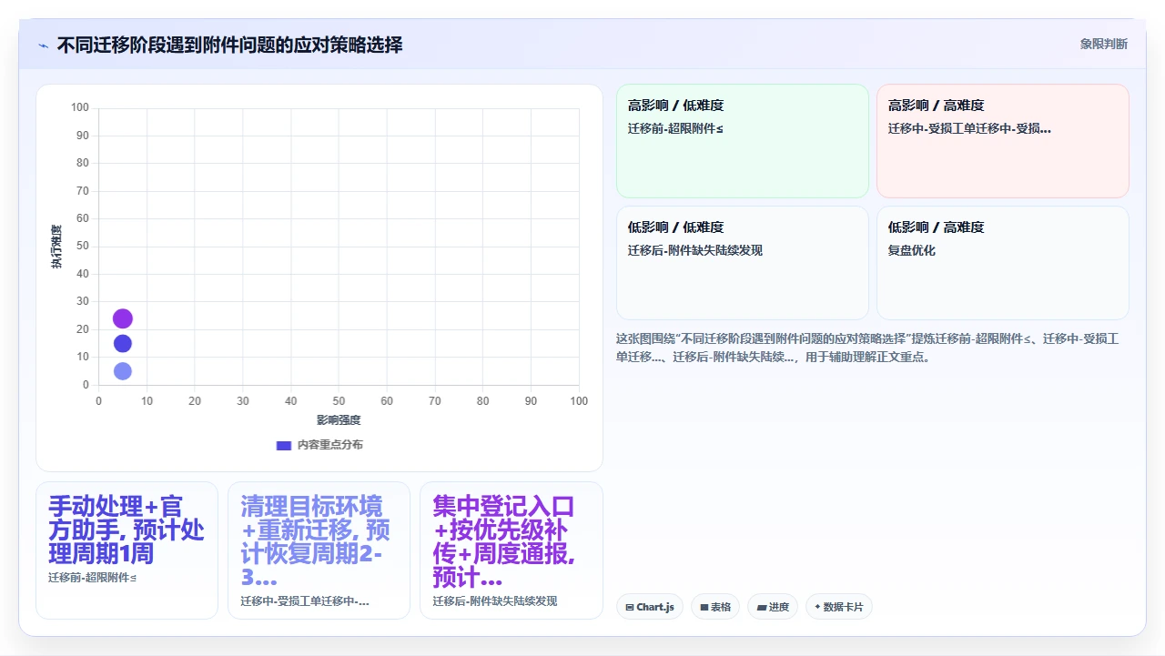Viewport: 1165px width, 656px height.
Task: Click the page title 不同迁移阶段遇到附件问题的应对策略选择
Action: coord(229,45)
